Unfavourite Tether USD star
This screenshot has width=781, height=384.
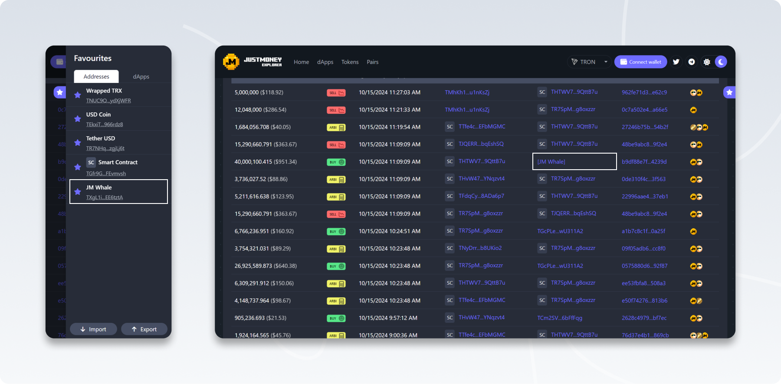pyautogui.click(x=78, y=143)
